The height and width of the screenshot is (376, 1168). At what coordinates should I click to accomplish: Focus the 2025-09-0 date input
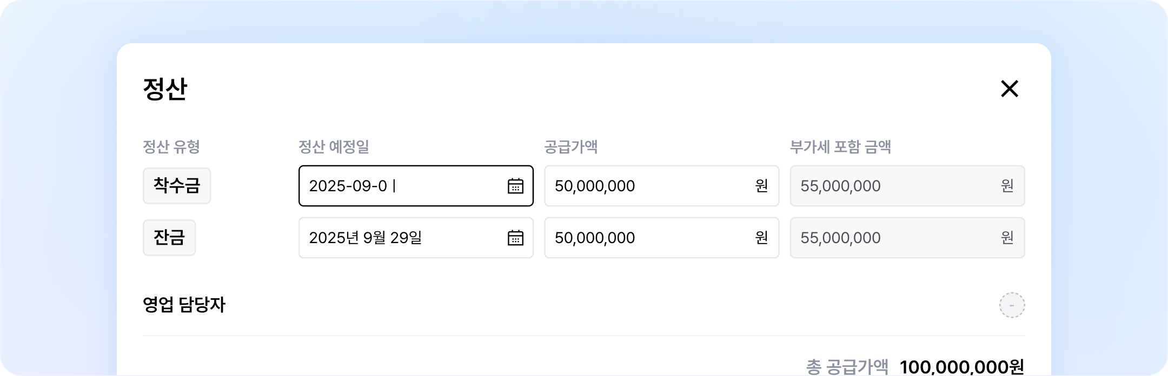400,186
